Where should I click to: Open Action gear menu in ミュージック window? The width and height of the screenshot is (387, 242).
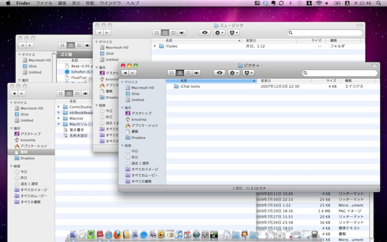click(x=219, y=33)
